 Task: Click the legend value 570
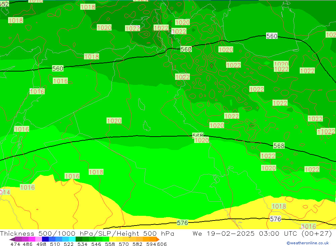pyautogui.click(x=124, y=244)
